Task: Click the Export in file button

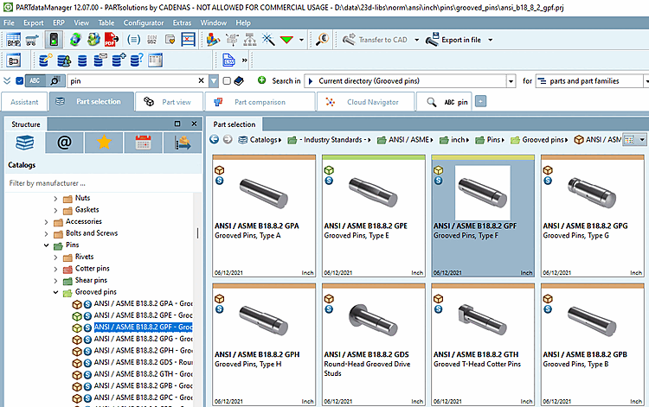Action: click(x=453, y=40)
